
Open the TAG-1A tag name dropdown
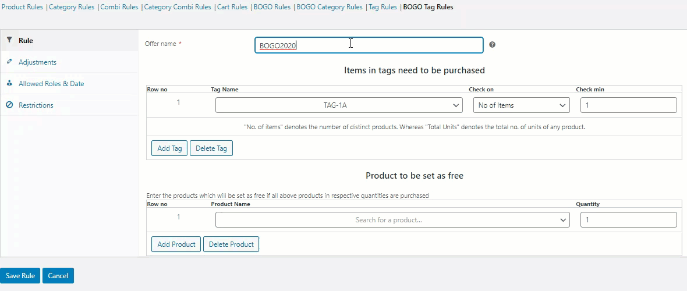coord(339,105)
